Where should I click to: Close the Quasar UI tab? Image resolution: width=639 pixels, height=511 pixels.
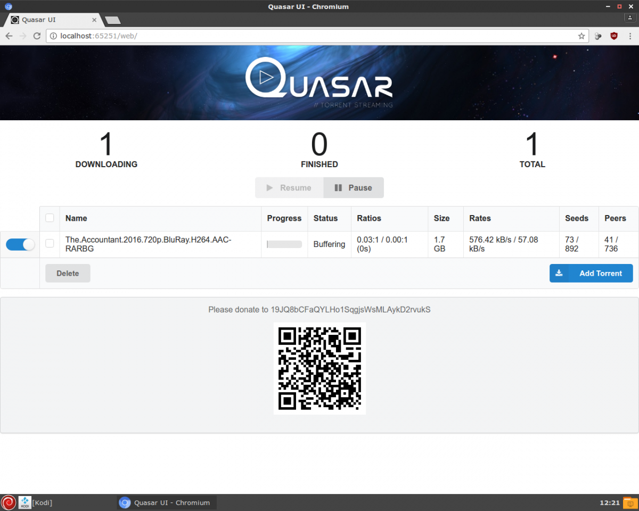pos(95,20)
